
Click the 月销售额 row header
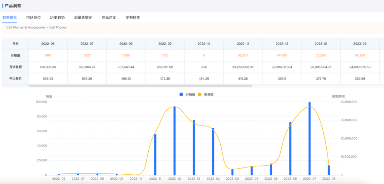[x=15, y=67]
